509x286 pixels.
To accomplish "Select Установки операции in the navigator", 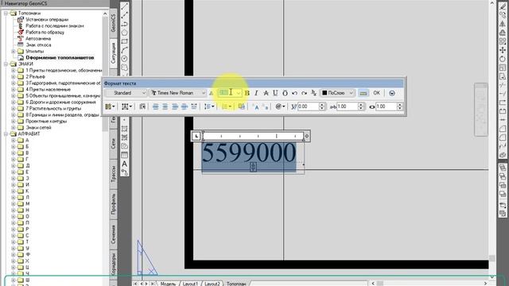I will pyautogui.click(x=47, y=19).
